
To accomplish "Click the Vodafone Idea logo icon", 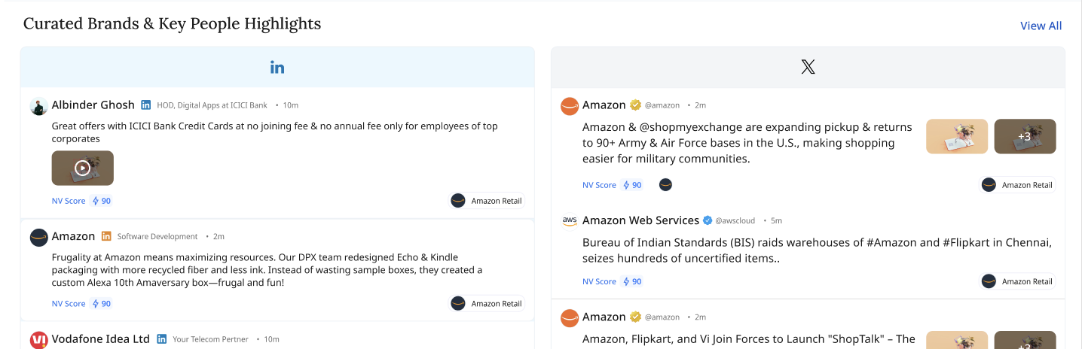I will (39, 339).
